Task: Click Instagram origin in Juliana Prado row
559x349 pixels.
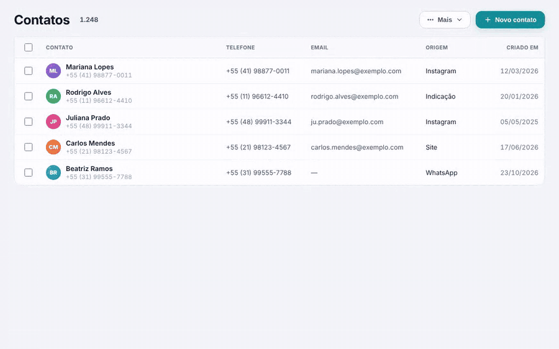Action: [441, 122]
